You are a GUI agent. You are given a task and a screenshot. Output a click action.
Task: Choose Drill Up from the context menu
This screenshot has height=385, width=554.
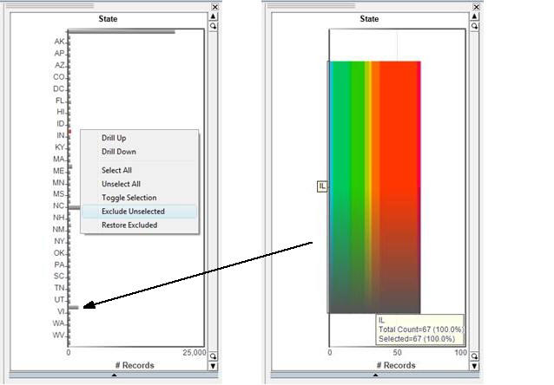tap(114, 138)
